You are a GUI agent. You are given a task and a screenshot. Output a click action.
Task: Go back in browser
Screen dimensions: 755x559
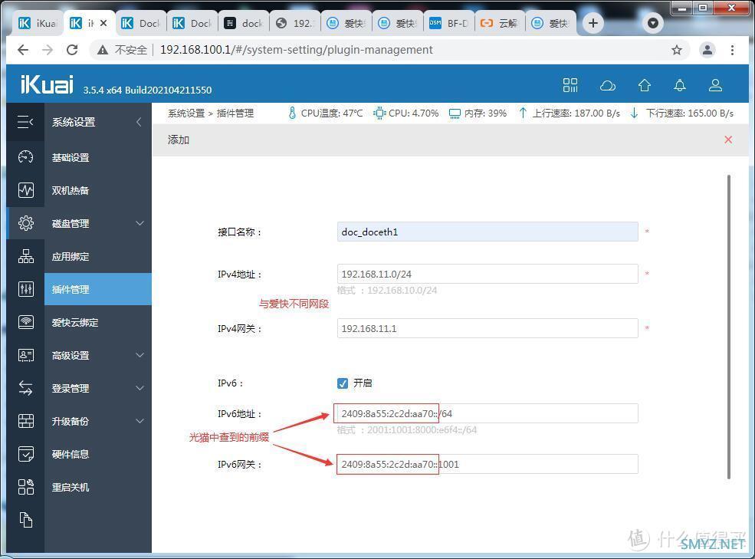pyautogui.click(x=23, y=50)
